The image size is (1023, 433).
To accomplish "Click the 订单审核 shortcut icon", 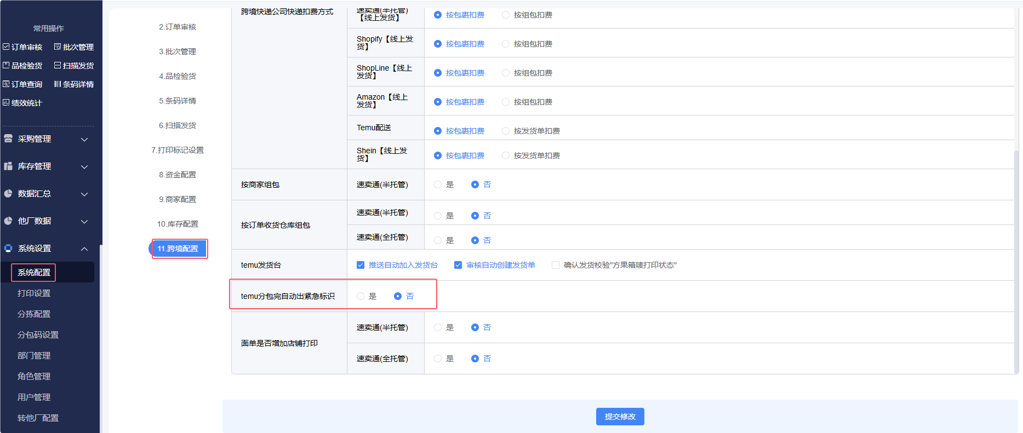I will pyautogui.click(x=6, y=47).
